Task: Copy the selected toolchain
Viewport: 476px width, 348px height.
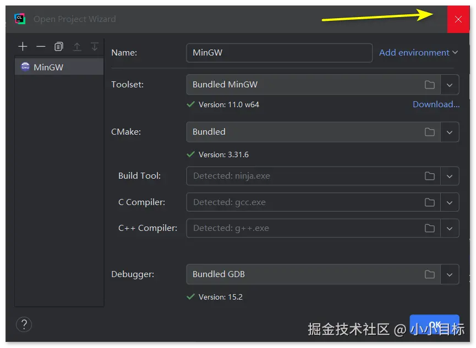Action: pyautogui.click(x=58, y=47)
